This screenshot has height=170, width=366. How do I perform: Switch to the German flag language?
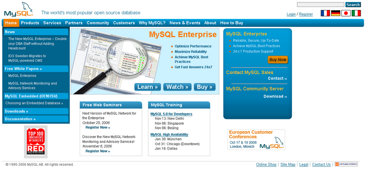tap(335, 13)
